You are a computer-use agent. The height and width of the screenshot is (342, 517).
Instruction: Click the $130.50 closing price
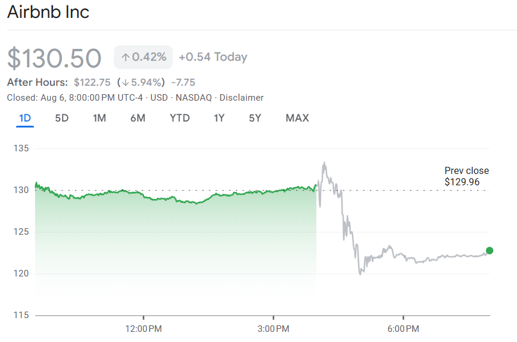coord(54,58)
